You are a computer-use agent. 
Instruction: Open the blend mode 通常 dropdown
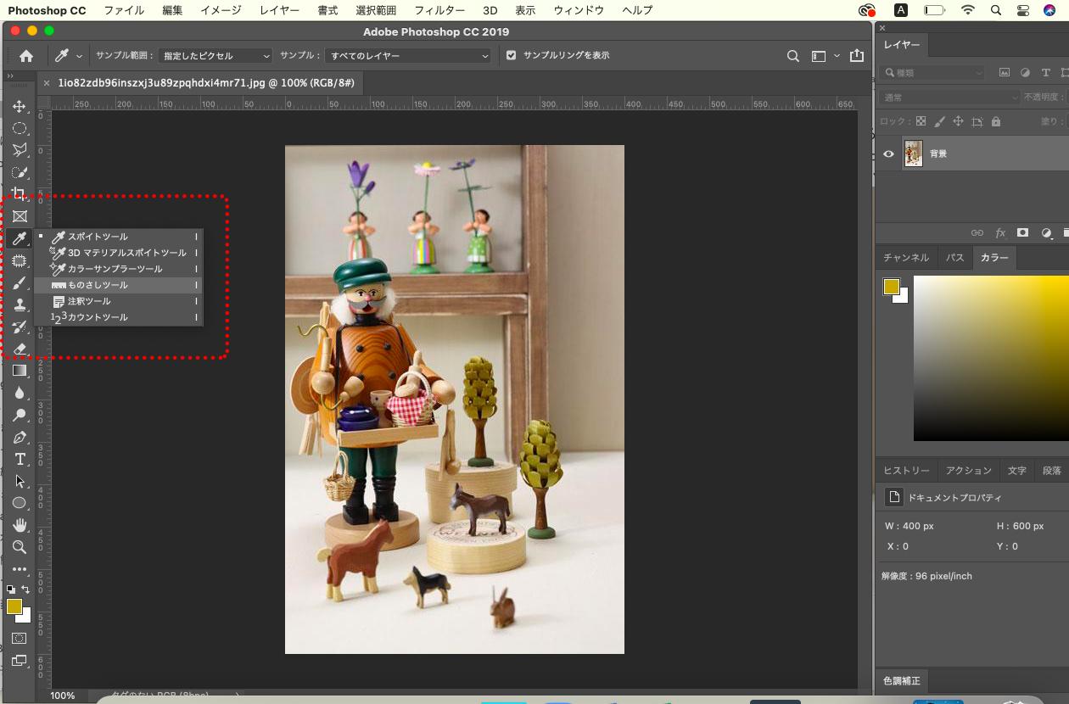950,98
